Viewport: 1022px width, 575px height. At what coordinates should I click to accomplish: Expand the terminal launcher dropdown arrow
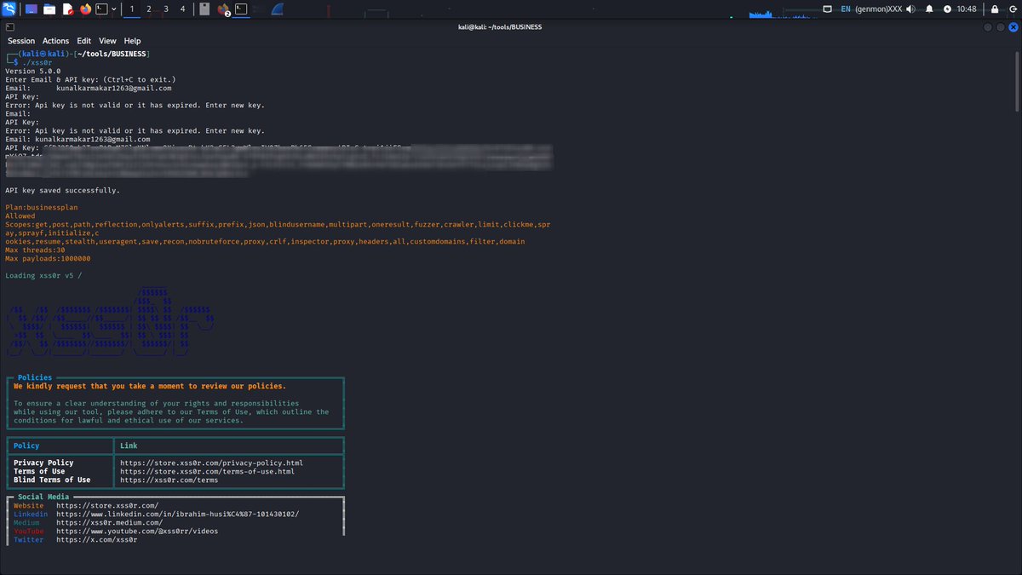tap(114, 9)
